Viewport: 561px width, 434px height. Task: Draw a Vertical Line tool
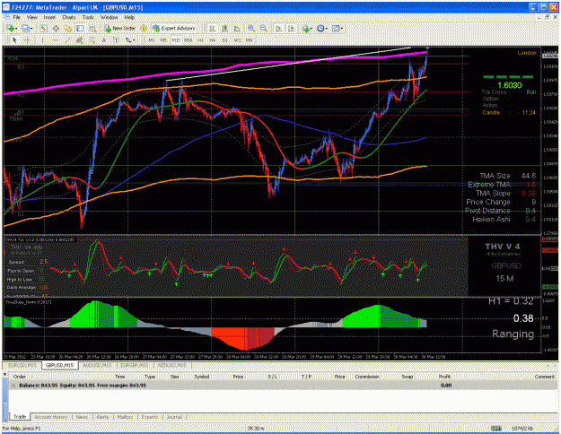42,40
